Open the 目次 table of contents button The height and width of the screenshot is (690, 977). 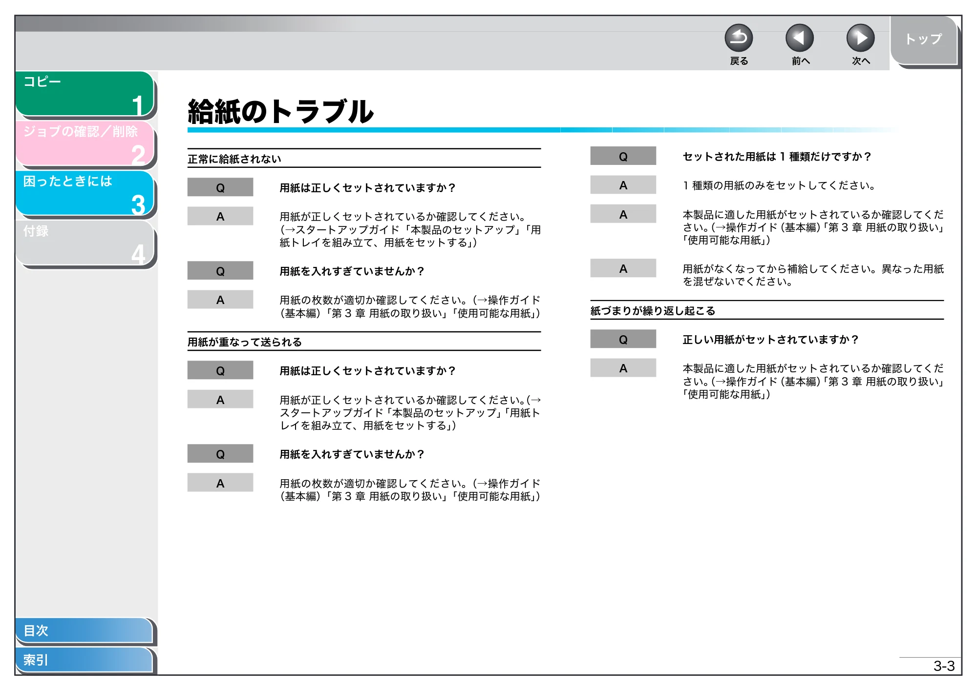coord(84,630)
